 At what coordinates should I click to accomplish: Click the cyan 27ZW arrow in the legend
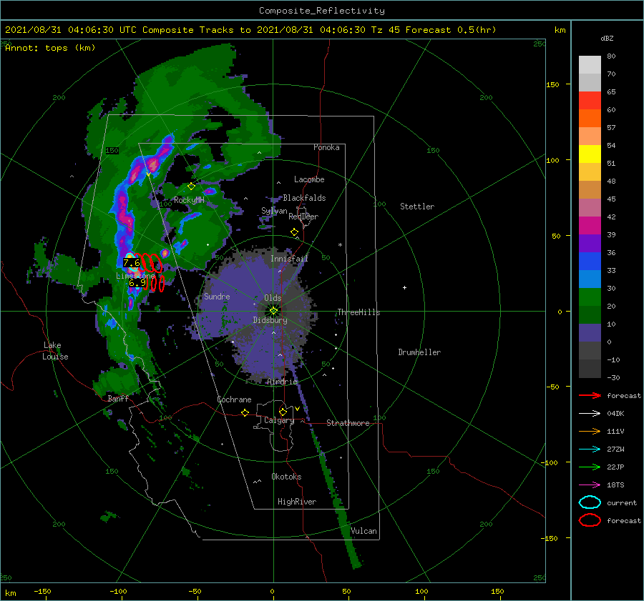pyautogui.click(x=590, y=449)
